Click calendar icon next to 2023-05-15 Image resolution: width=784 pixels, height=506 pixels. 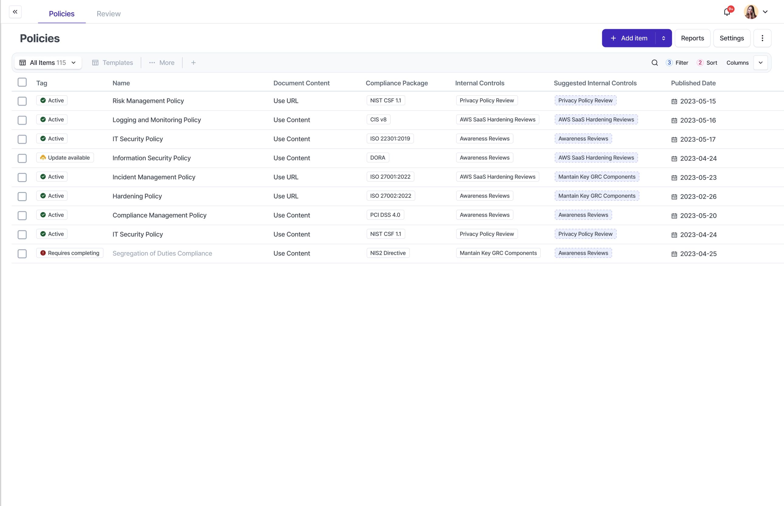(x=674, y=102)
